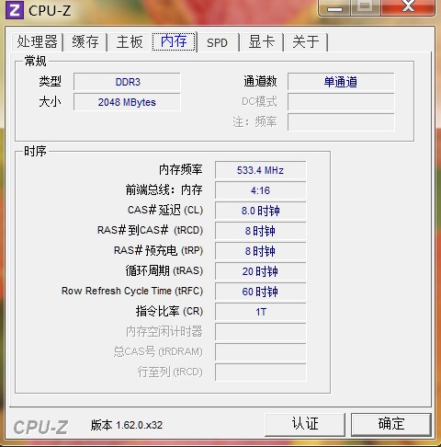Click the 前端总线：内存 label
Viewport: 441px width, 447px height.
click(x=164, y=189)
